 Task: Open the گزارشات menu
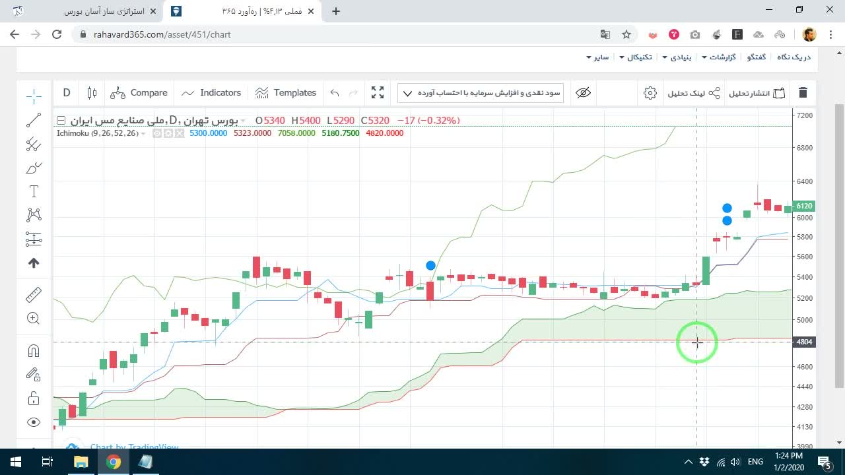click(718, 57)
